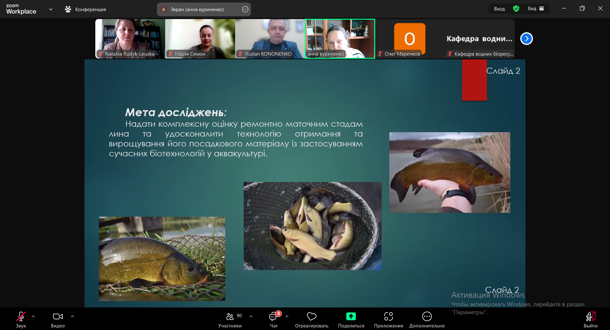Expand video options arrow next to Видео
The image size is (610, 330).
click(72, 316)
